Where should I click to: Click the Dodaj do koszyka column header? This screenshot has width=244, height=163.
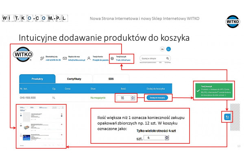[x=156, y=89]
